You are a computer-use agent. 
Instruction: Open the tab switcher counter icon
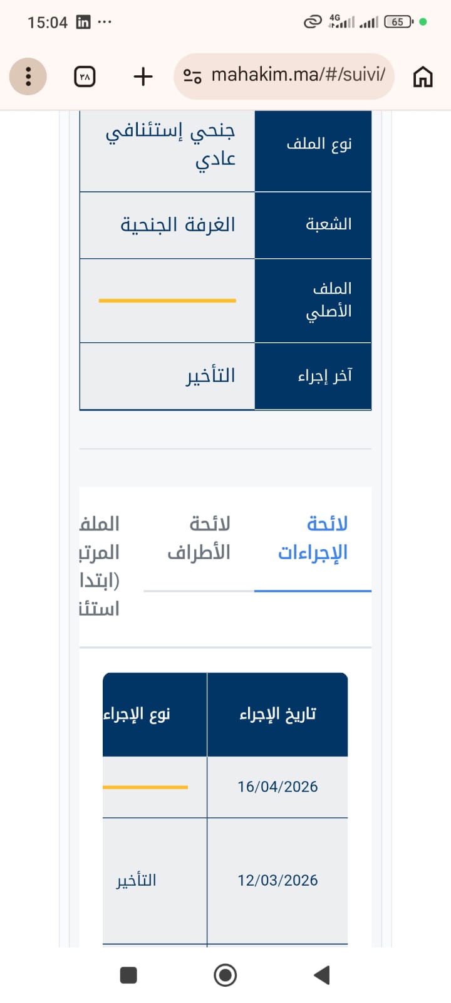[85, 76]
